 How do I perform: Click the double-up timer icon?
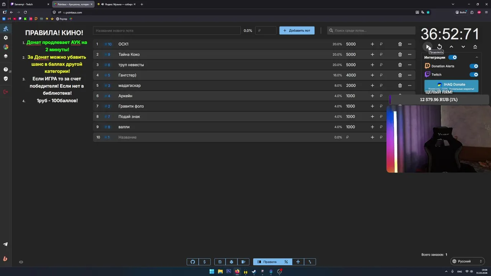click(x=475, y=47)
